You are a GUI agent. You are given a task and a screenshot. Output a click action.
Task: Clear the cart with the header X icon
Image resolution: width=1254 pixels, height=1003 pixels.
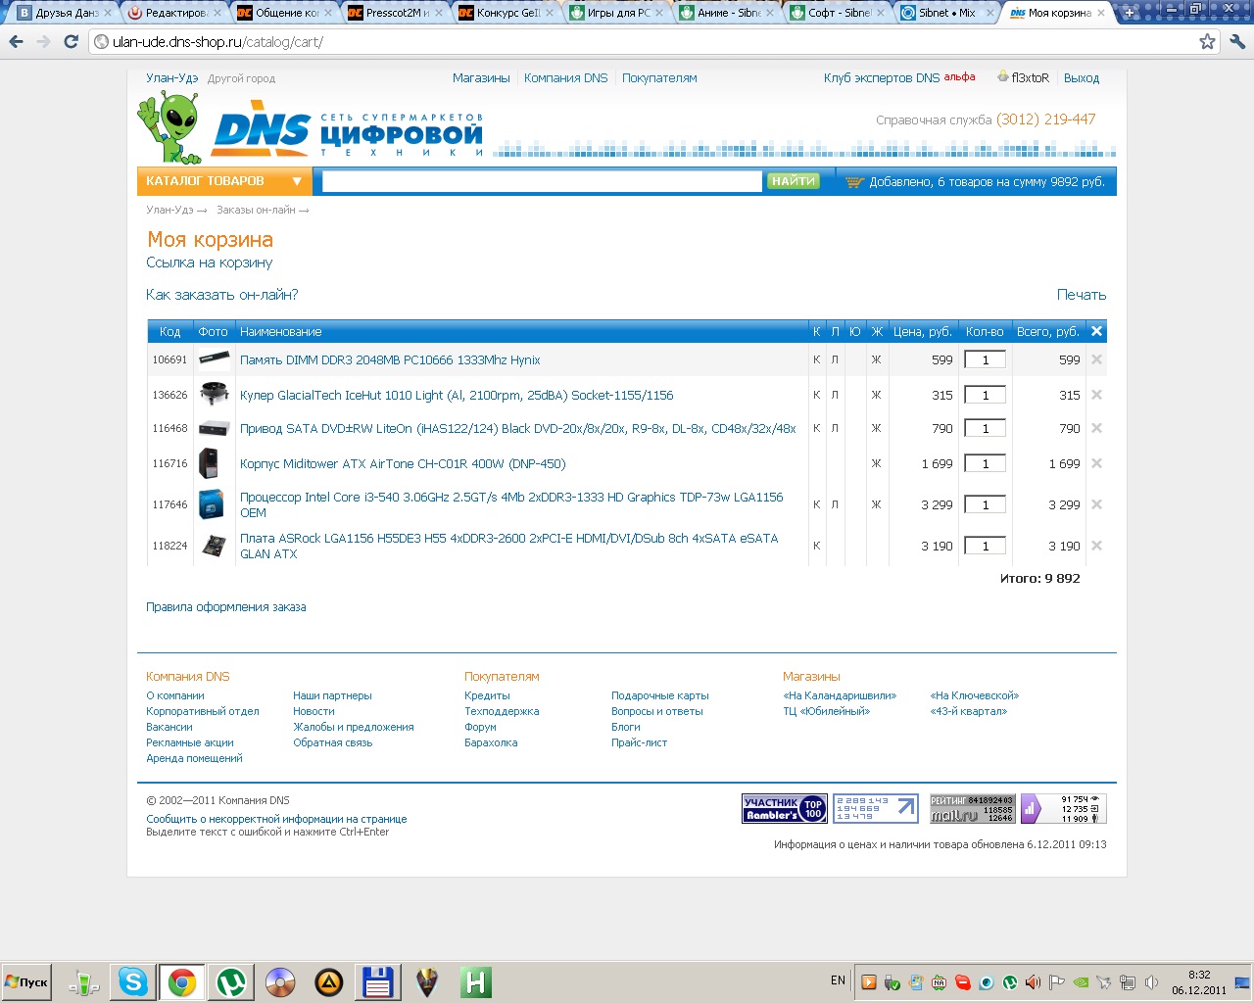click(x=1096, y=331)
